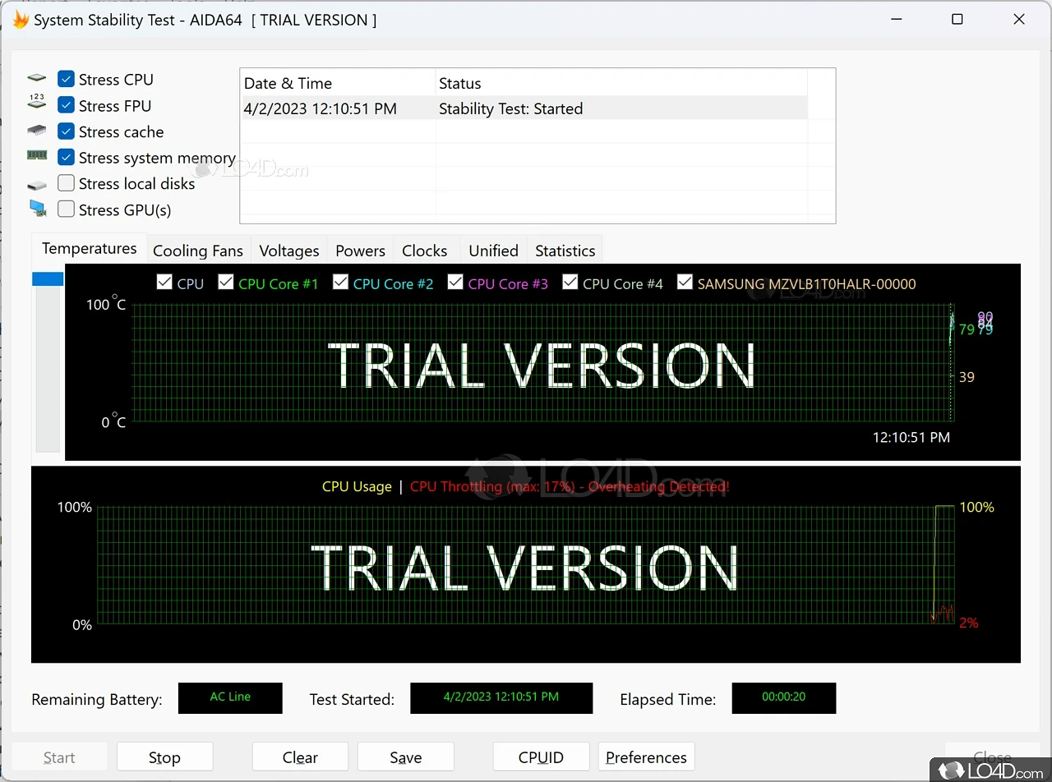1052x782 pixels.
Task: Click the disk drive icon beside Stress local disks
Action: tap(37, 186)
